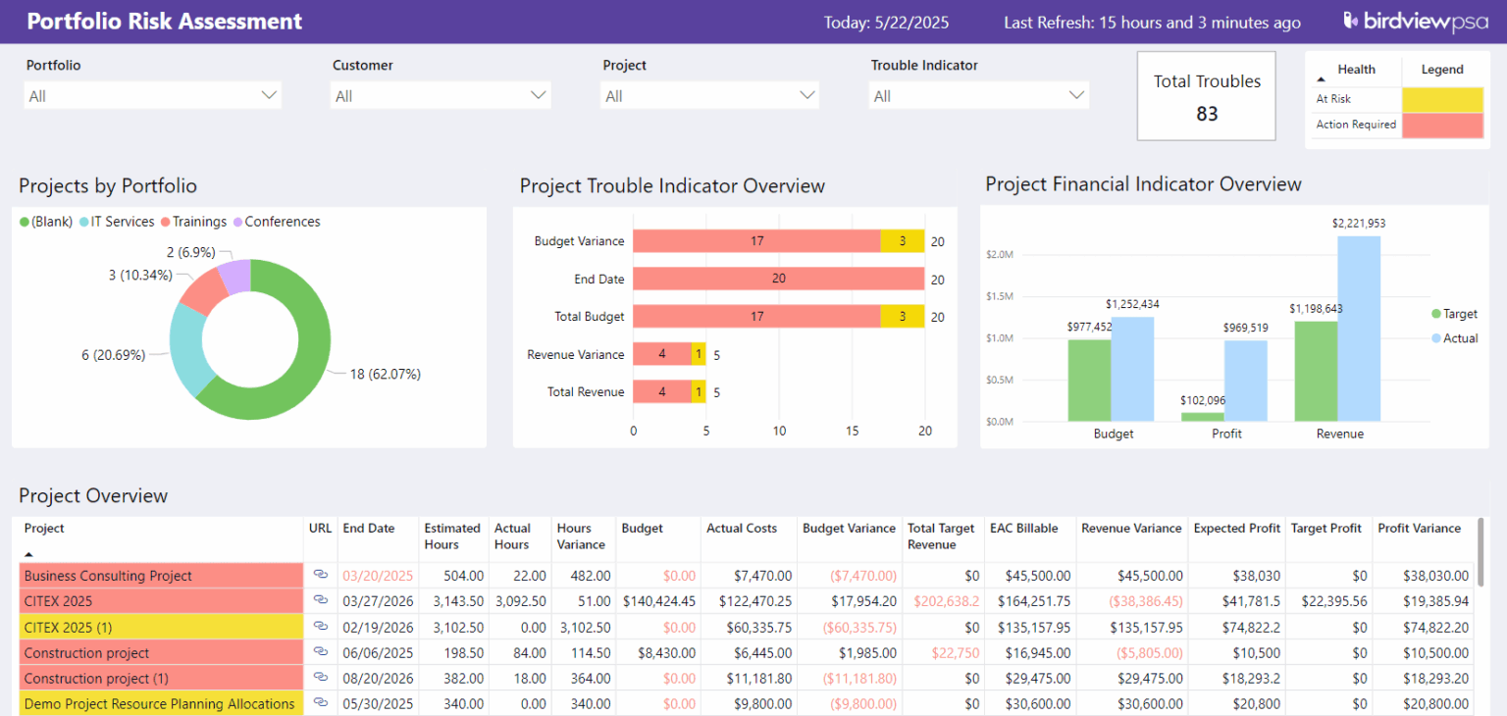Click the link icon beside CITEX 2025

point(320,601)
